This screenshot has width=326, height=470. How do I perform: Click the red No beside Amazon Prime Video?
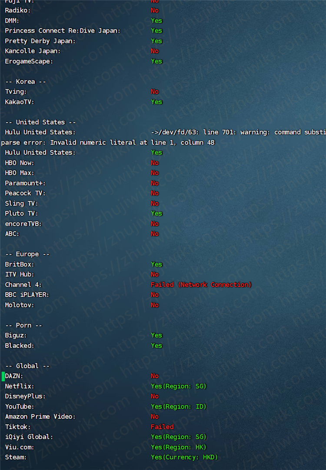155,417
